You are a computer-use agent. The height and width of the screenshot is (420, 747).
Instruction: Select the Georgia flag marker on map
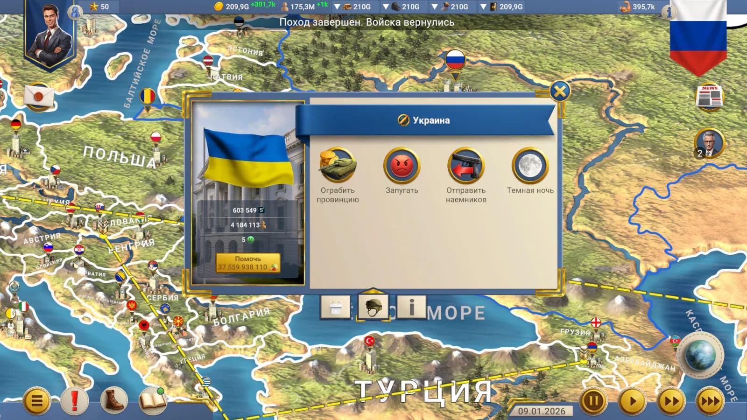click(596, 322)
